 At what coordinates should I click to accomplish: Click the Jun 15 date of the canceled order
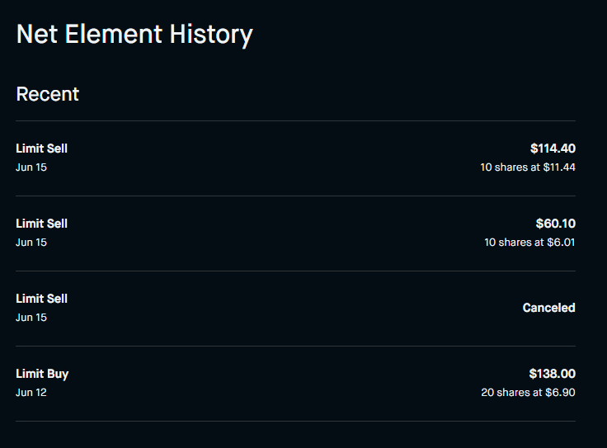click(x=31, y=318)
